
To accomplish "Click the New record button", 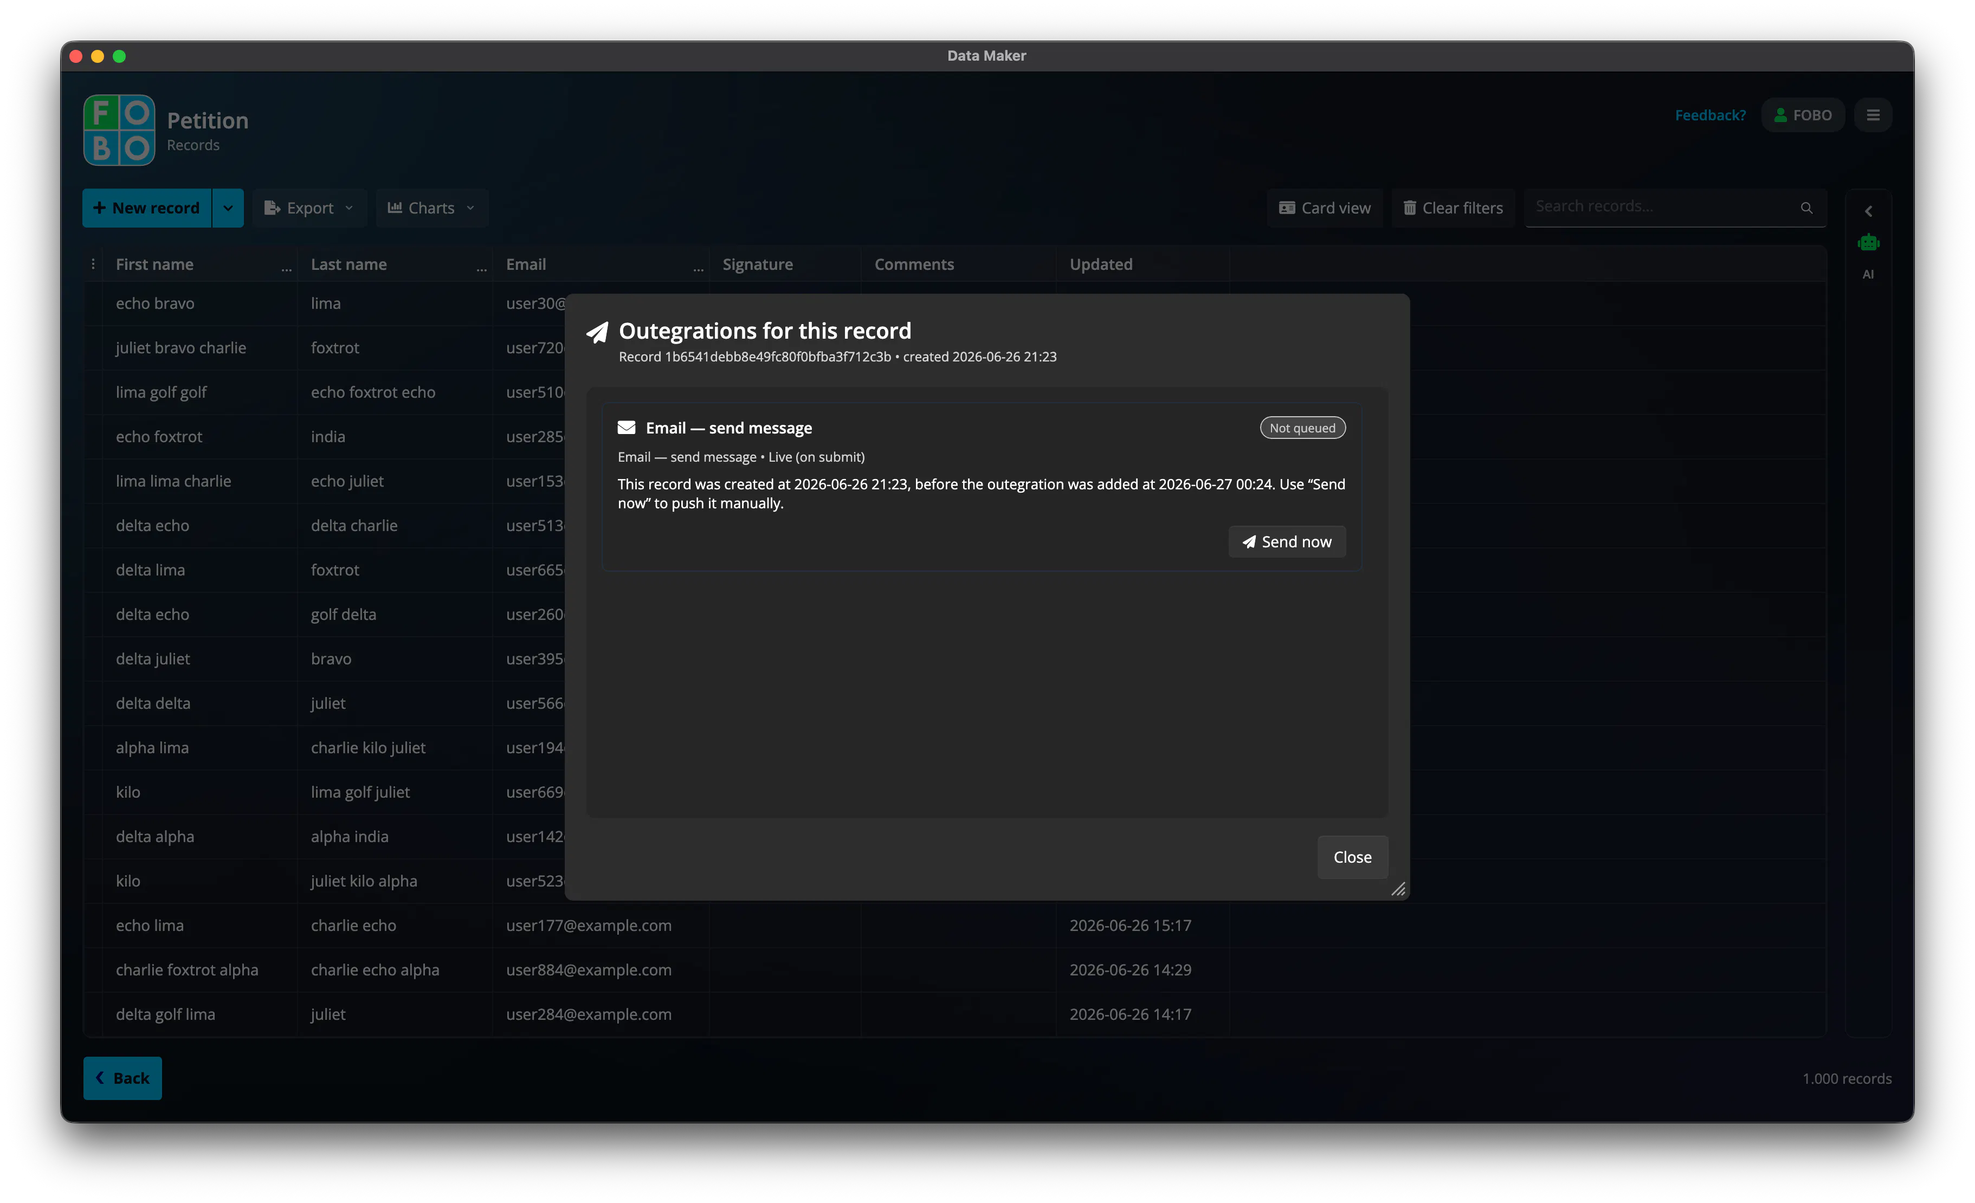I will 147,209.
